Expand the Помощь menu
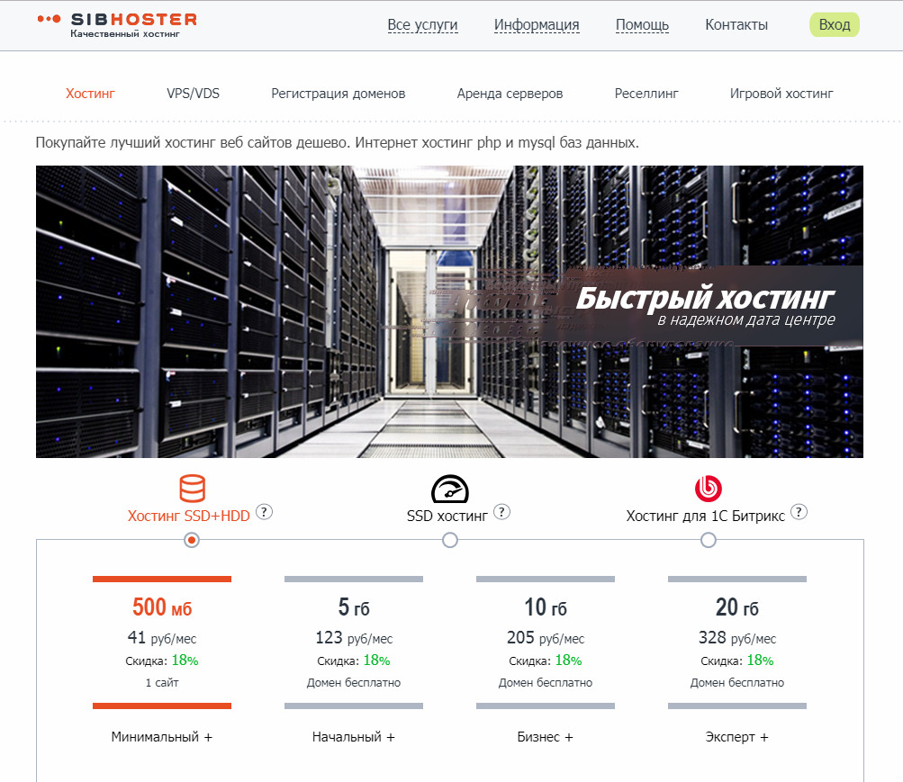903x782 pixels. point(642,25)
